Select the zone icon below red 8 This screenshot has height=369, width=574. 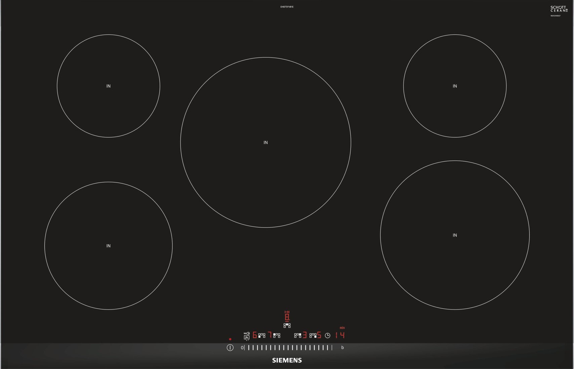(x=287, y=325)
